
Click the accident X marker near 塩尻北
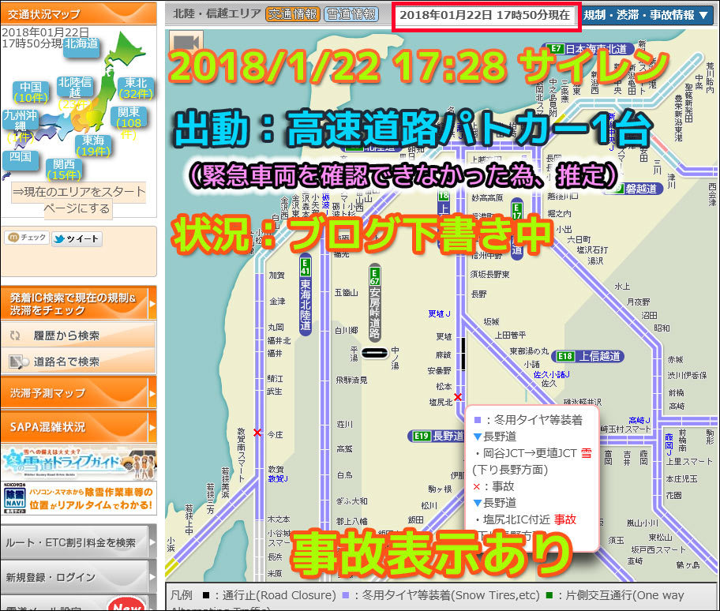pyautogui.click(x=458, y=396)
